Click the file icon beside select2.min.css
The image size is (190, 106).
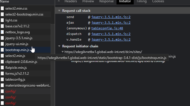(2, 8)
